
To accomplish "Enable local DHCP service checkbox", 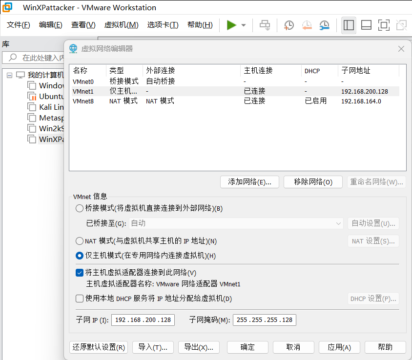I will [80, 299].
